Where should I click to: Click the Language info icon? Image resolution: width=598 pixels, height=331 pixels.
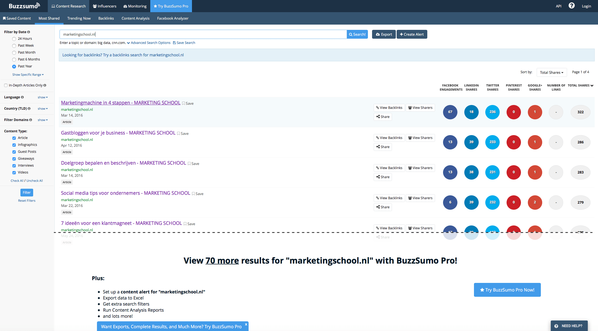(22, 97)
